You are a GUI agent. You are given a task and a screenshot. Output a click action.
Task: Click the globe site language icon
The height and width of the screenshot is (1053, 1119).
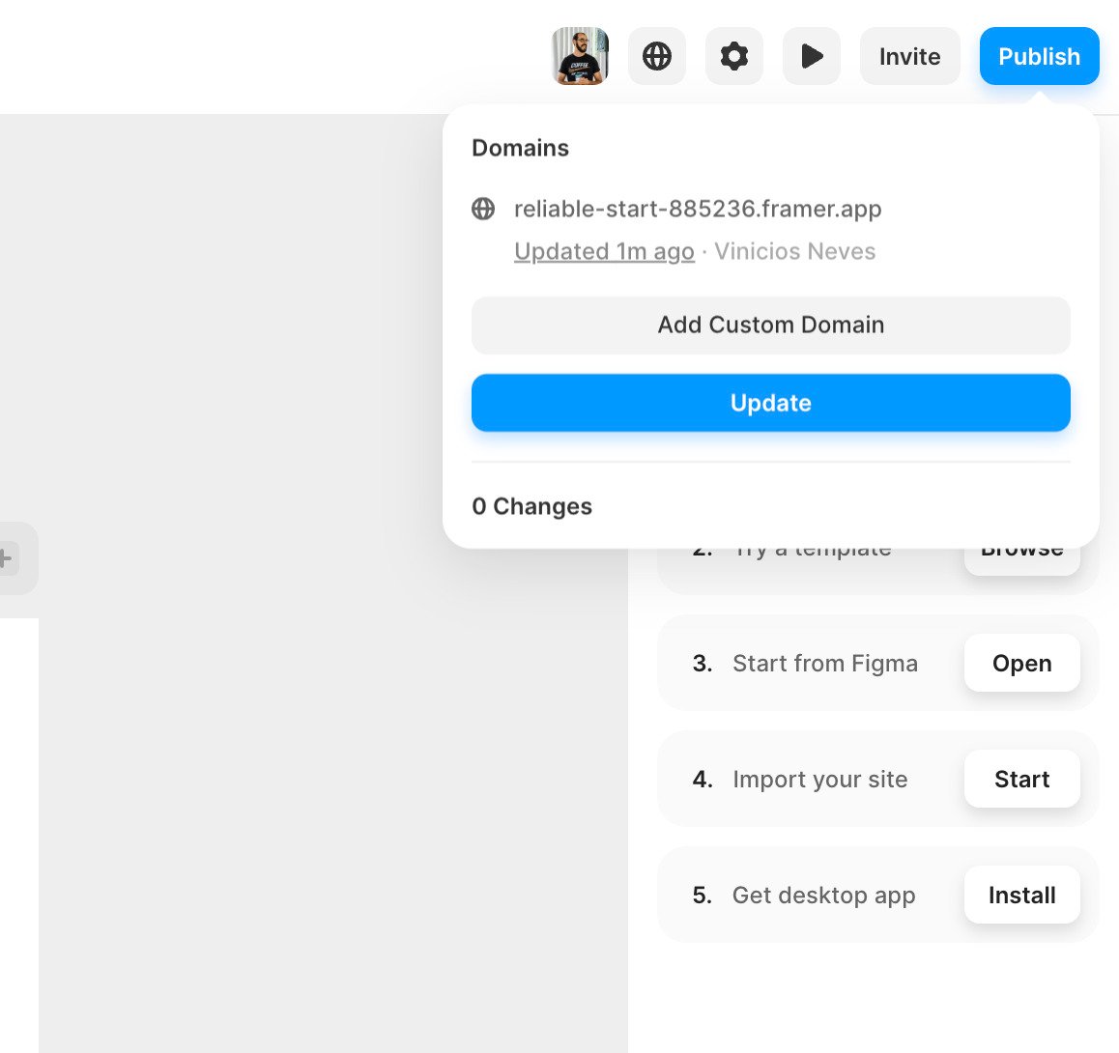(x=656, y=56)
